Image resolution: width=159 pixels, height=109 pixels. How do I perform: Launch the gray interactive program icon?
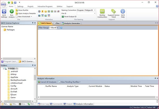55,11
